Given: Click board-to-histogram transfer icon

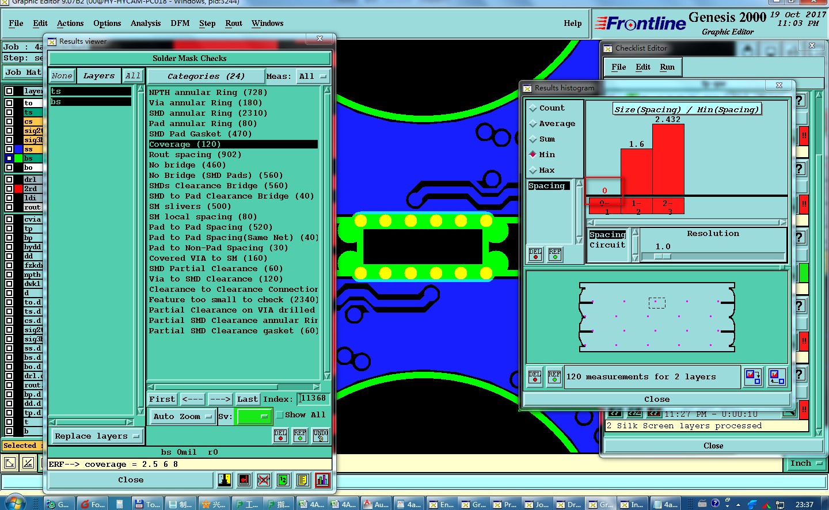Looking at the screenshot, I should (x=777, y=377).
